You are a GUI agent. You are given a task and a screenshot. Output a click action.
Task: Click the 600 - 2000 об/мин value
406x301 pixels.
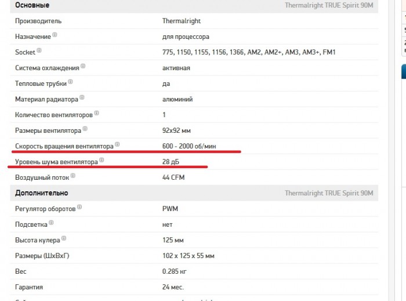point(189,146)
